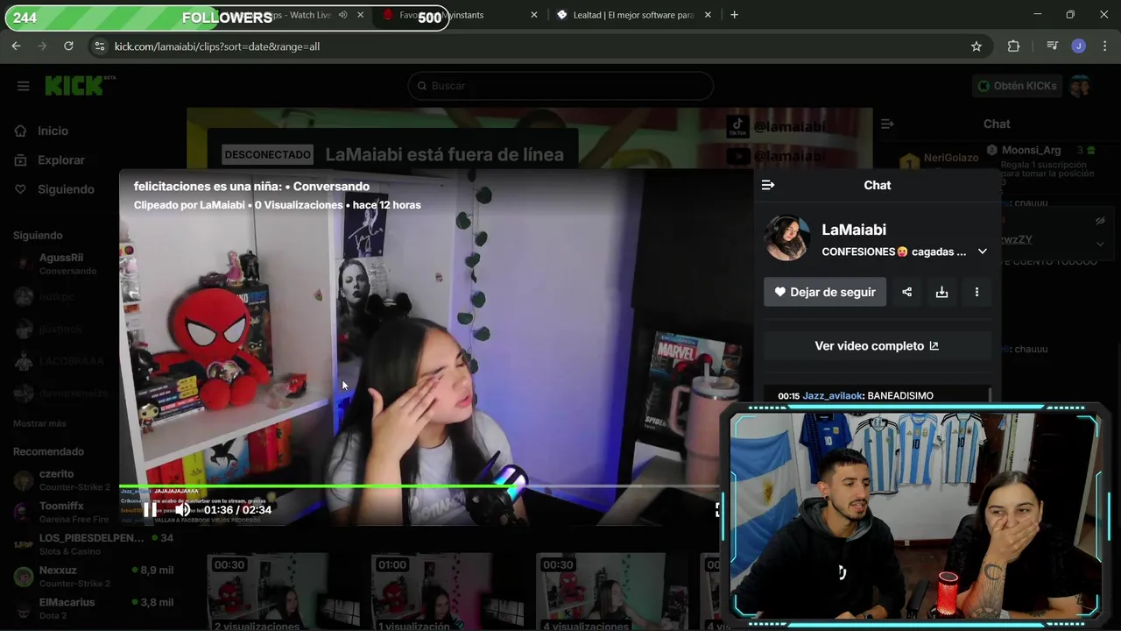This screenshot has height=631, width=1121.
Task: Open Chrome three-dot menu
Action: click(1105, 46)
